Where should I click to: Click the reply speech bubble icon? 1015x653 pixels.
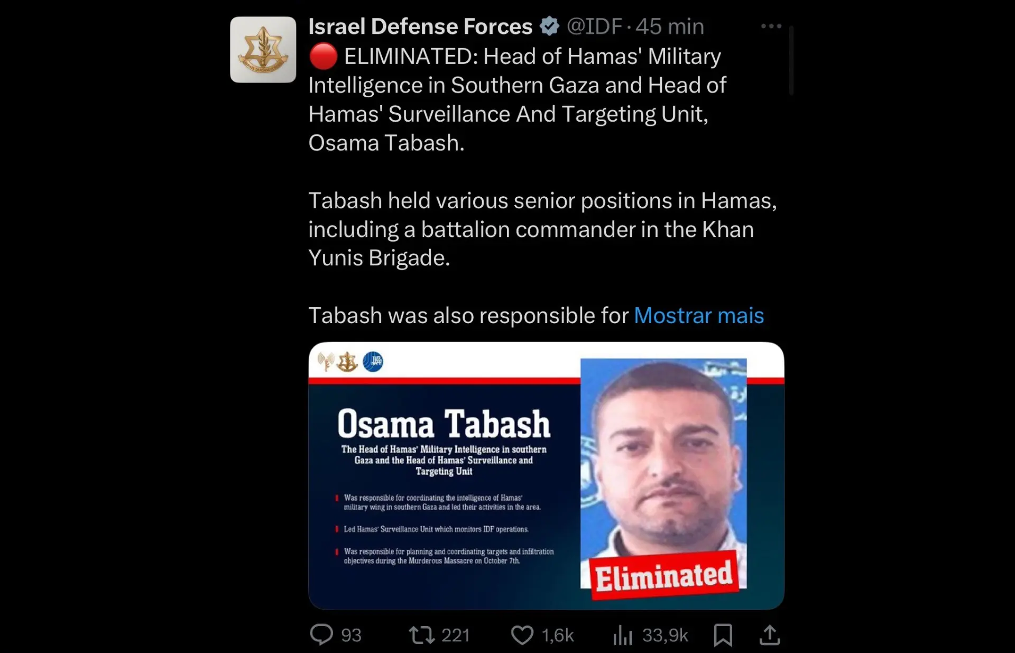pos(321,634)
